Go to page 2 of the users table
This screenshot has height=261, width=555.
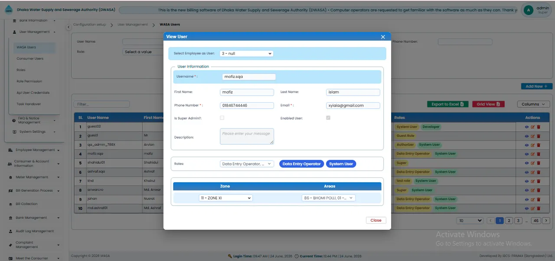pos(509,221)
